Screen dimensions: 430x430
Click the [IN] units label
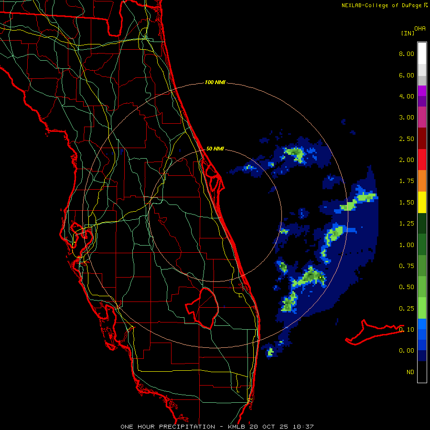[408, 33]
